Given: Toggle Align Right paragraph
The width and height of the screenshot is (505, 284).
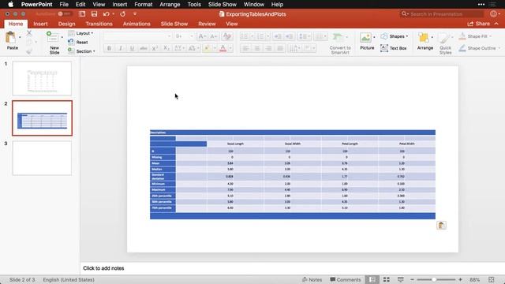Looking at the screenshot, I should click(268, 48).
